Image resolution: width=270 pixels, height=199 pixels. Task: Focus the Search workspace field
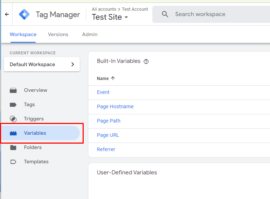tap(211, 14)
